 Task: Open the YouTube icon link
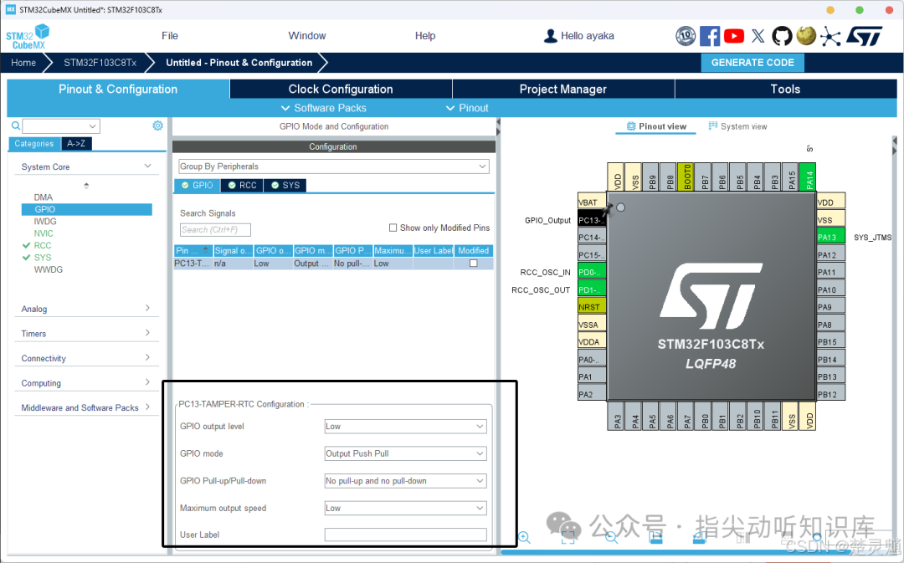734,36
